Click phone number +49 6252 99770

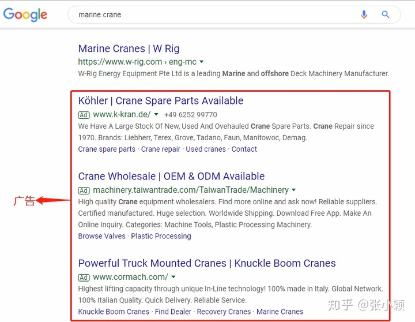pos(190,115)
